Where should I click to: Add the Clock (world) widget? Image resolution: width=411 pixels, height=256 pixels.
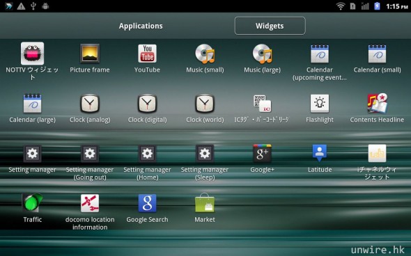(x=205, y=104)
